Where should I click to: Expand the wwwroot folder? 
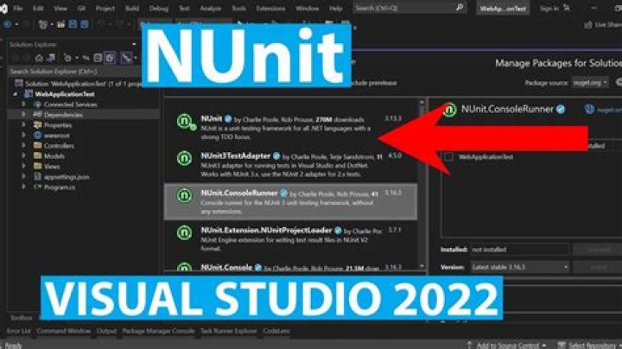23,136
